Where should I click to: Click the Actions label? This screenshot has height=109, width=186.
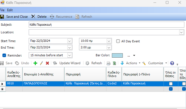pyautogui.click(x=132, y=63)
